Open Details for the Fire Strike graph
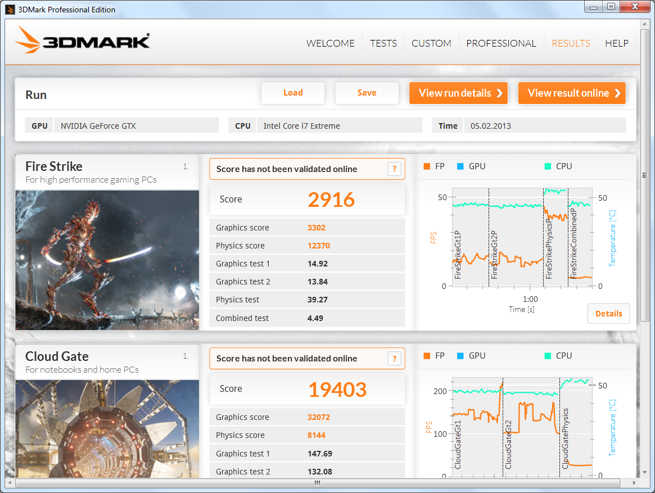The height and width of the screenshot is (493, 655). [x=608, y=313]
